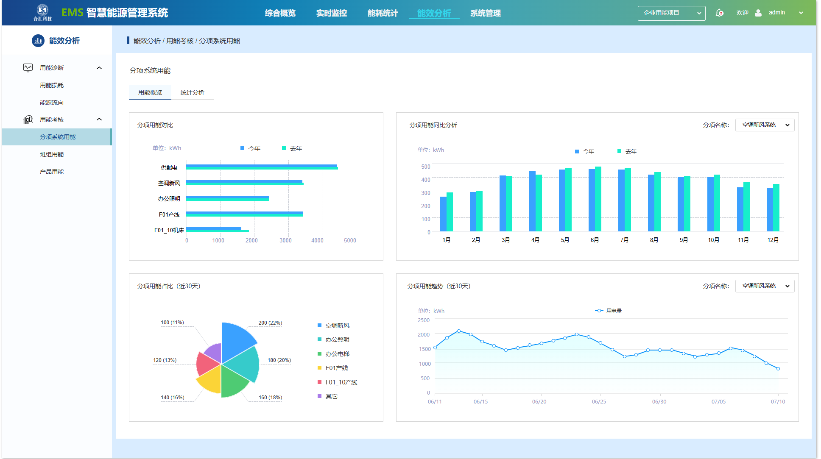Open 班组用能 in the sidebar
The width and height of the screenshot is (821, 459).
52,154
